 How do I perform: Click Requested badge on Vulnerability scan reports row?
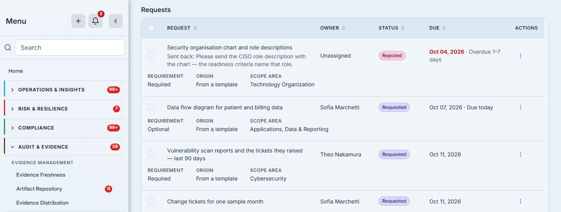(394, 154)
